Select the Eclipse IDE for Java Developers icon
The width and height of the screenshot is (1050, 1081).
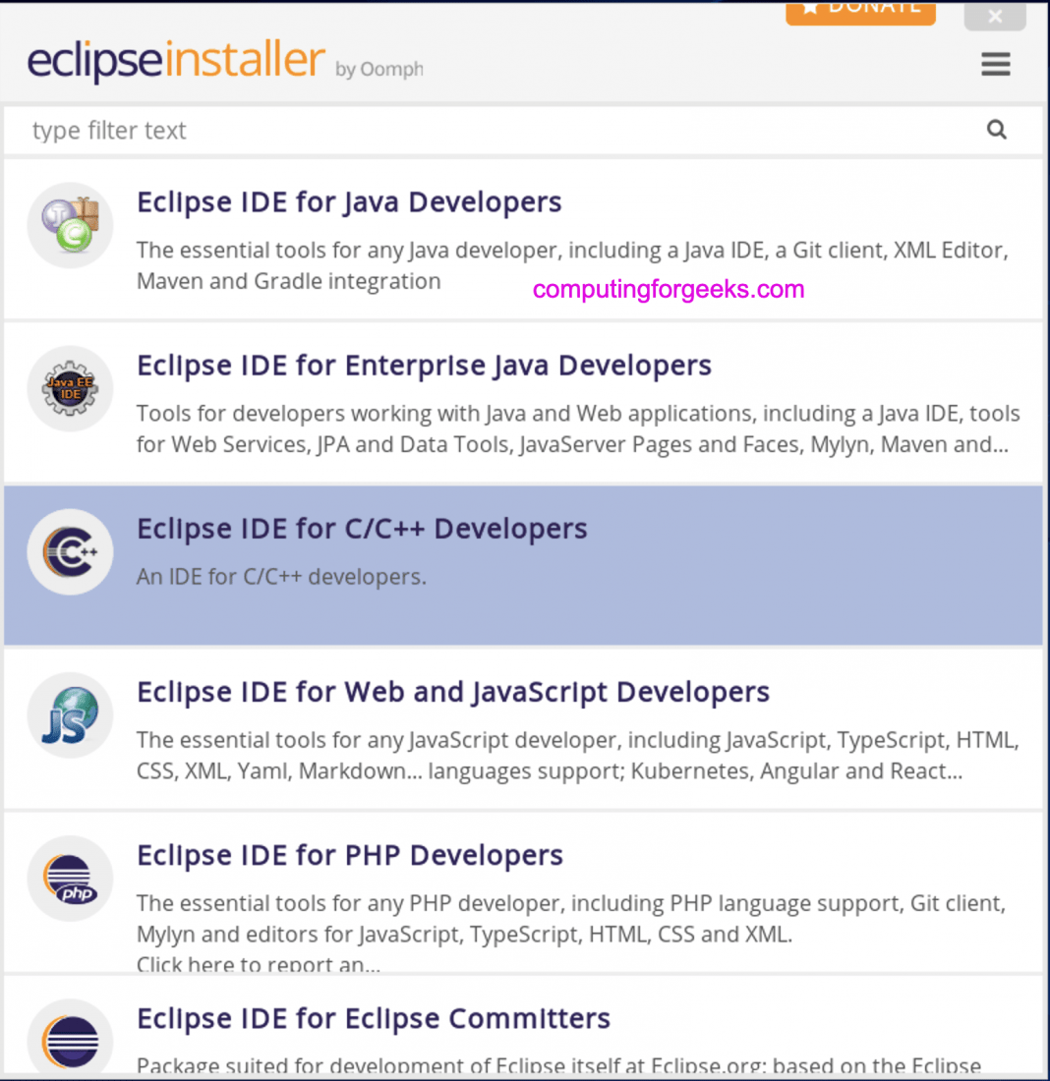(x=70, y=224)
